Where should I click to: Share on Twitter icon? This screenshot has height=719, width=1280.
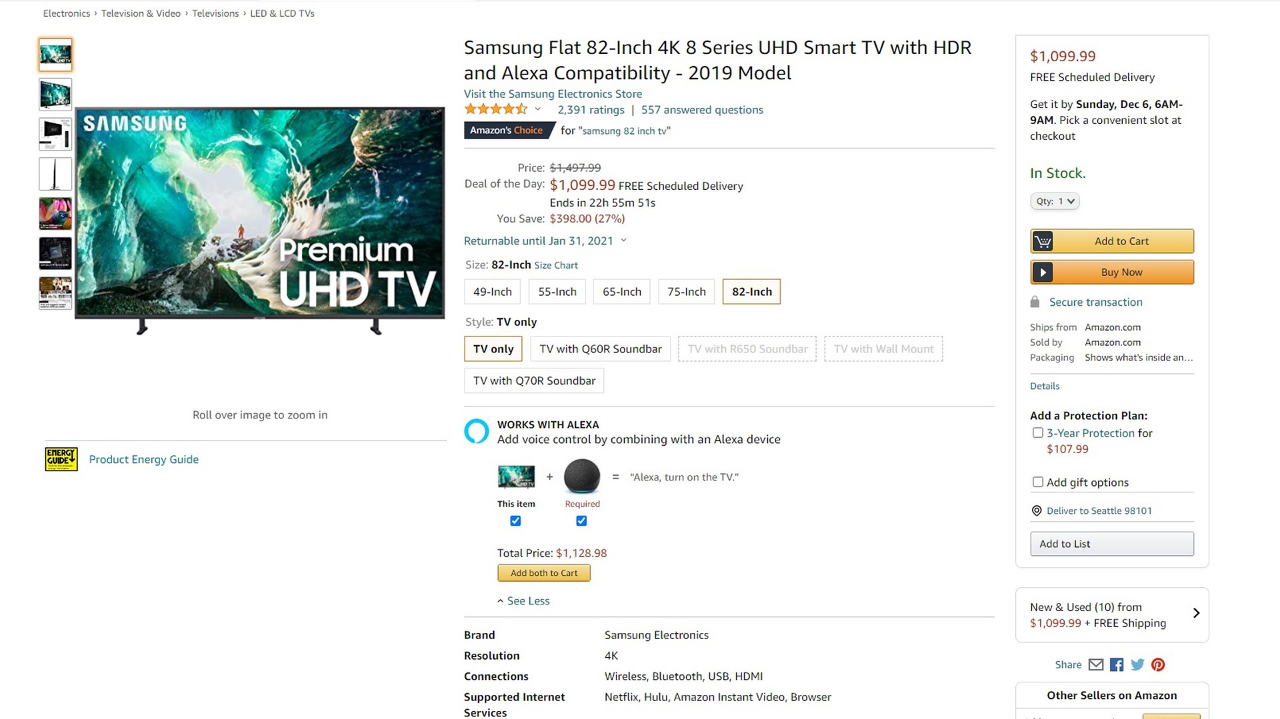pos(1137,664)
